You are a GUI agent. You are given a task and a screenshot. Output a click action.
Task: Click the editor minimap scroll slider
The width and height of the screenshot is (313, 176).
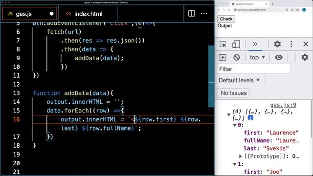(211, 76)
